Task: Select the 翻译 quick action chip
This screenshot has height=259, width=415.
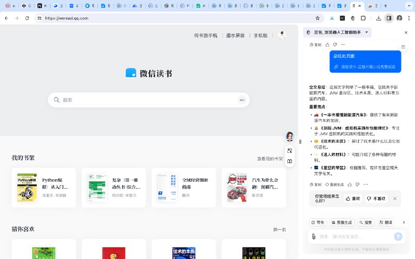Action: (x=385, y=223)
